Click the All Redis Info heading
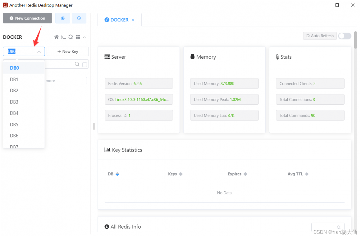Screen dimensions: 361x237 (x=123, y=227)
